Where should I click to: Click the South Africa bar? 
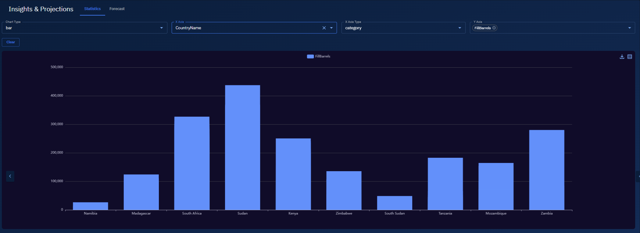pos(192,163)
